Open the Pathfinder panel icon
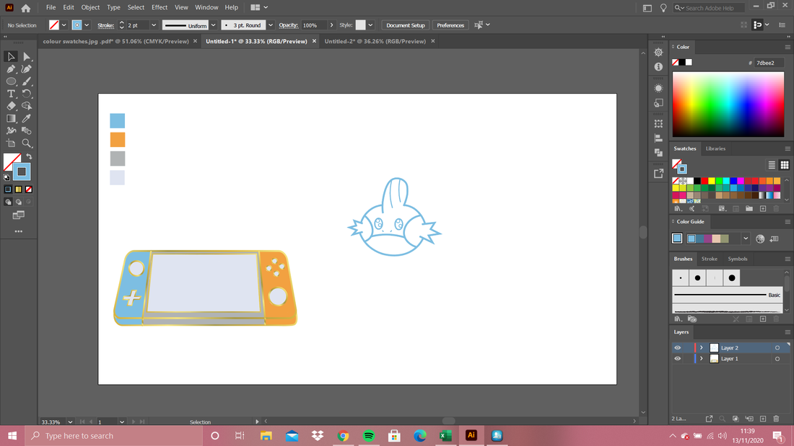 (x=658, y=152)
